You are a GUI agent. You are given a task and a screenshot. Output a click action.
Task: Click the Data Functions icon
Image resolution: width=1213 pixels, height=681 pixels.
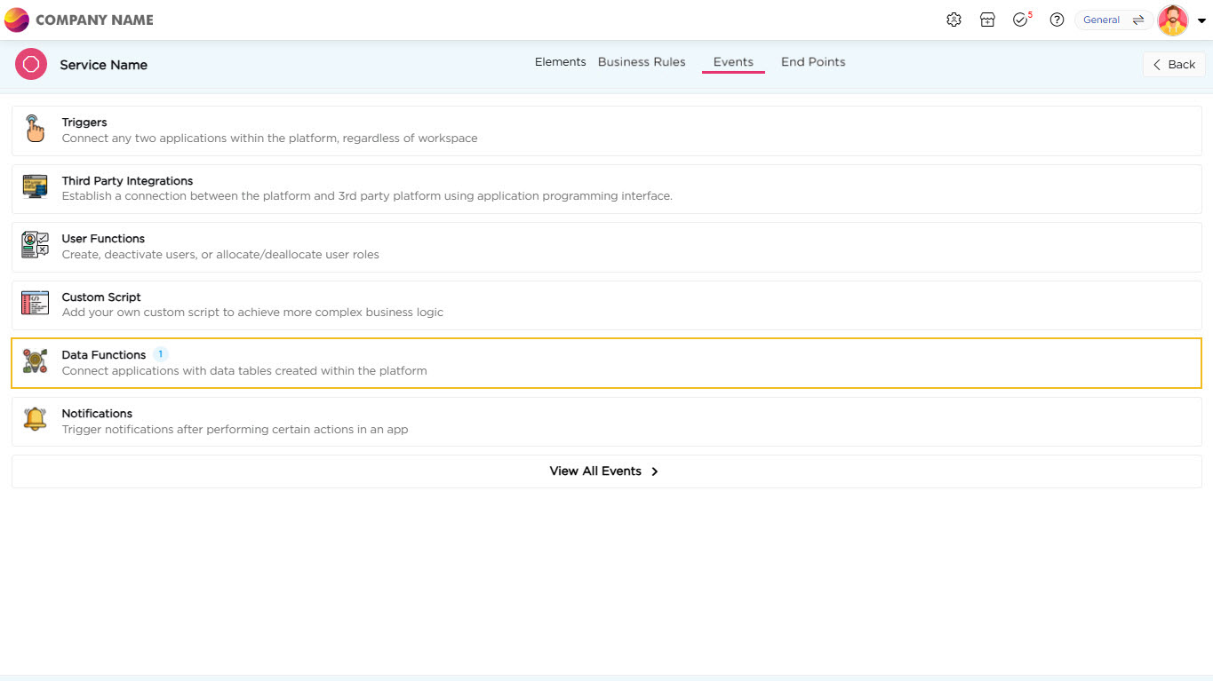tap(35, 362)
